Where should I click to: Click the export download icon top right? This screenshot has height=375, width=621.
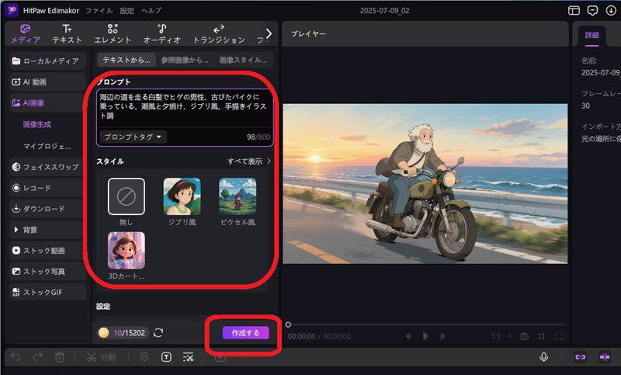tap(611, 10)
